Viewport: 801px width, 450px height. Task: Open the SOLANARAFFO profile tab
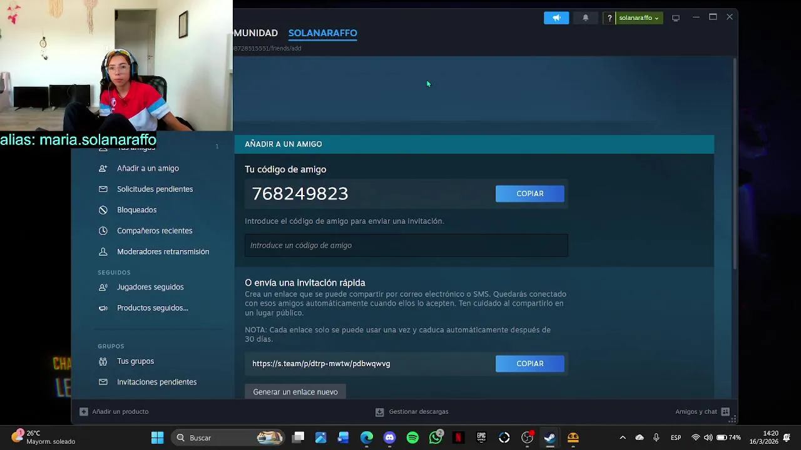point(323,33)
